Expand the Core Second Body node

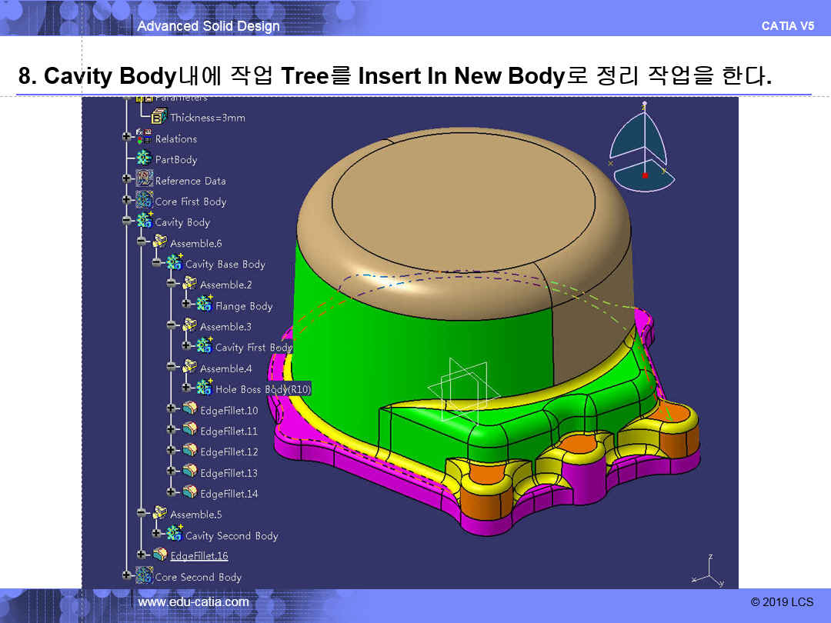[x=127, y=576]
